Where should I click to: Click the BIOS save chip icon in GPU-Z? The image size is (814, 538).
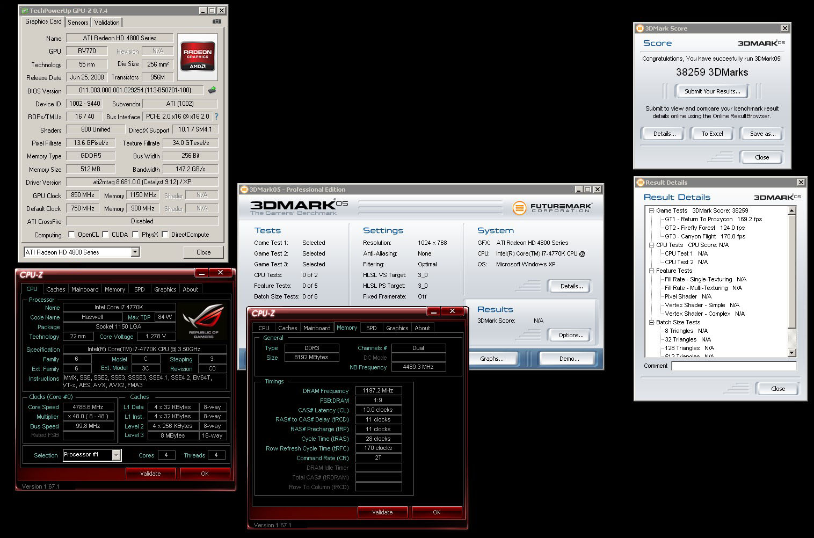point(212,90)
